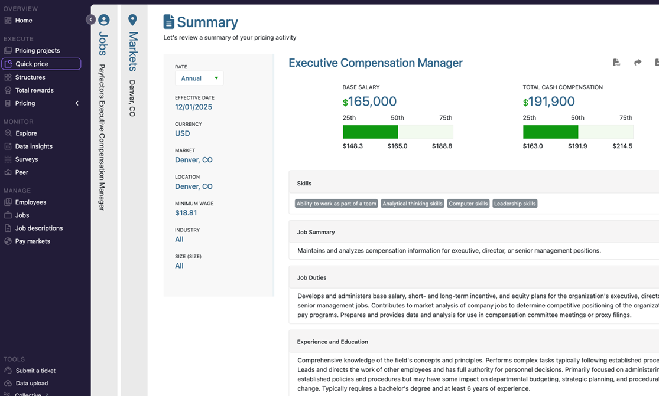Collapse the side panel with the chevron
The height and width of the screenshot is (396, 659).
[90, 19]
